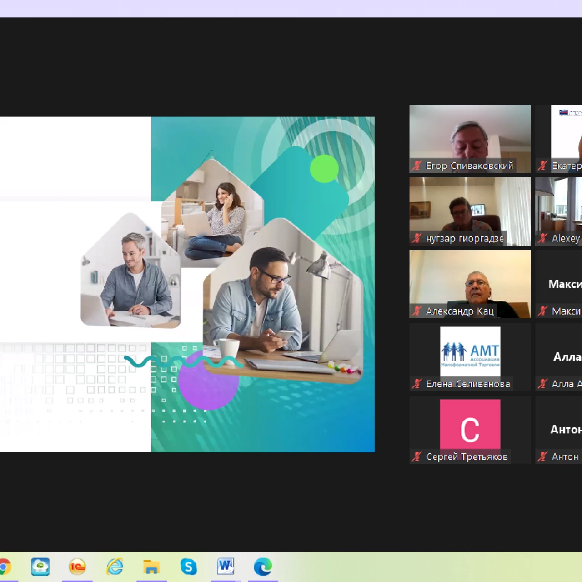Viewport: 582px width, 582px height.
Task: Click muted mic icon next to Алла
Action: 542,384
